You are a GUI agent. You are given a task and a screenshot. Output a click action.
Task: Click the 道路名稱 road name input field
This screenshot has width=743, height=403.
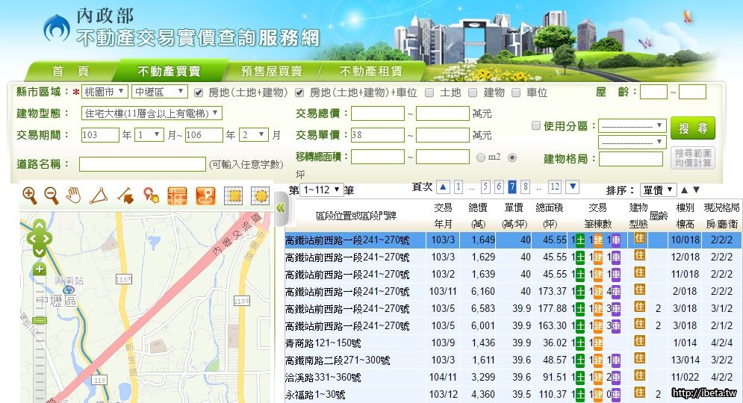coord(142,164)
